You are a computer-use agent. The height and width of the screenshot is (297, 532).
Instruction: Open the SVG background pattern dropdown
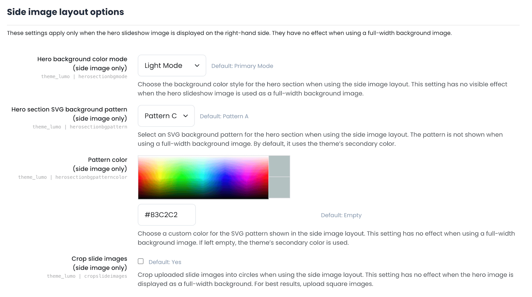tap(166, 116)
